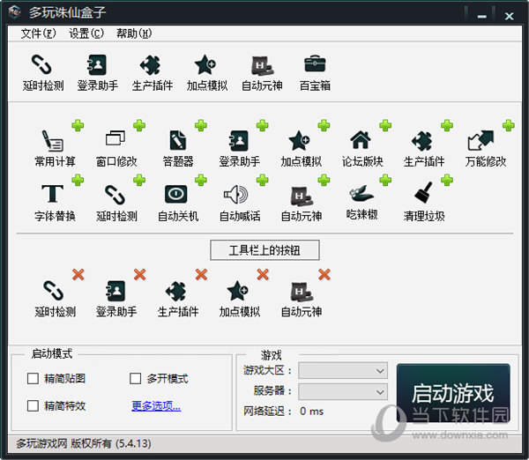Remove 延时检测 from toolbar with red X
This screenshot has height=460, width=529.
(x=78, y=275)
